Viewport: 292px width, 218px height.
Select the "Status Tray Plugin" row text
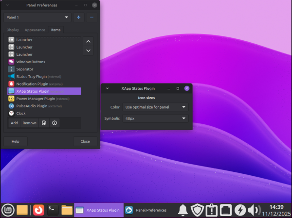[x=32, y=77]
